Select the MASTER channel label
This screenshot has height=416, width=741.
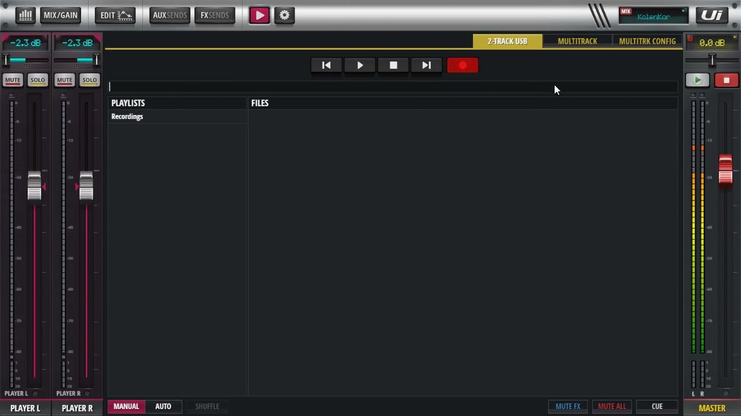pos(712,408)
